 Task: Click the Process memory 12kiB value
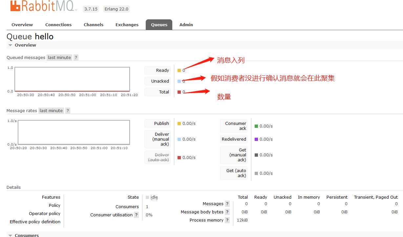242,220
